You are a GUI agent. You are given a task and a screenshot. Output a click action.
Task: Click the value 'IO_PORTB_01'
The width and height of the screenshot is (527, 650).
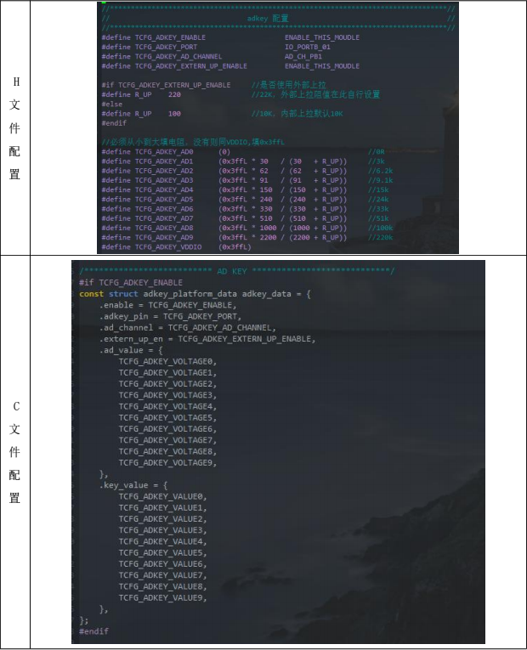pos(307,47)
